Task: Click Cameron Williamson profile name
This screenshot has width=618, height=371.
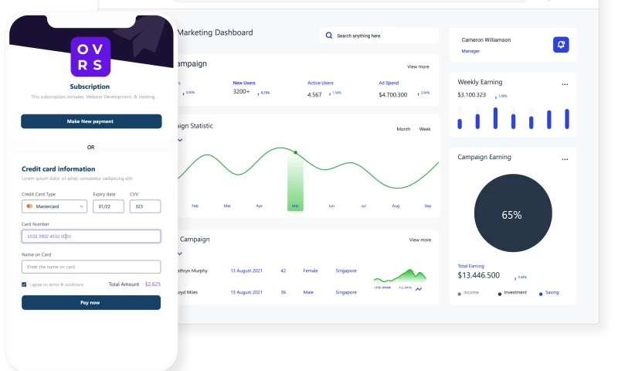Action: click(486, 40)
